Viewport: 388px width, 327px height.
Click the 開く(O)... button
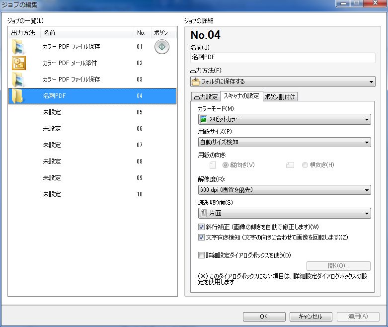(x=338, y=266)
